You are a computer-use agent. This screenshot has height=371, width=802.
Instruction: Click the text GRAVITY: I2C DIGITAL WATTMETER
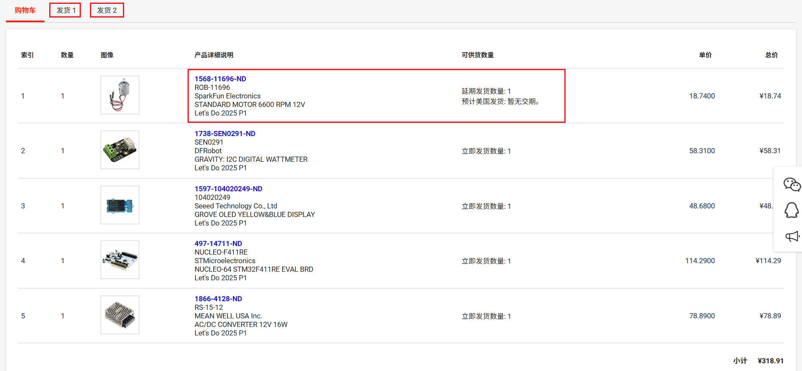tap(251, 159)
